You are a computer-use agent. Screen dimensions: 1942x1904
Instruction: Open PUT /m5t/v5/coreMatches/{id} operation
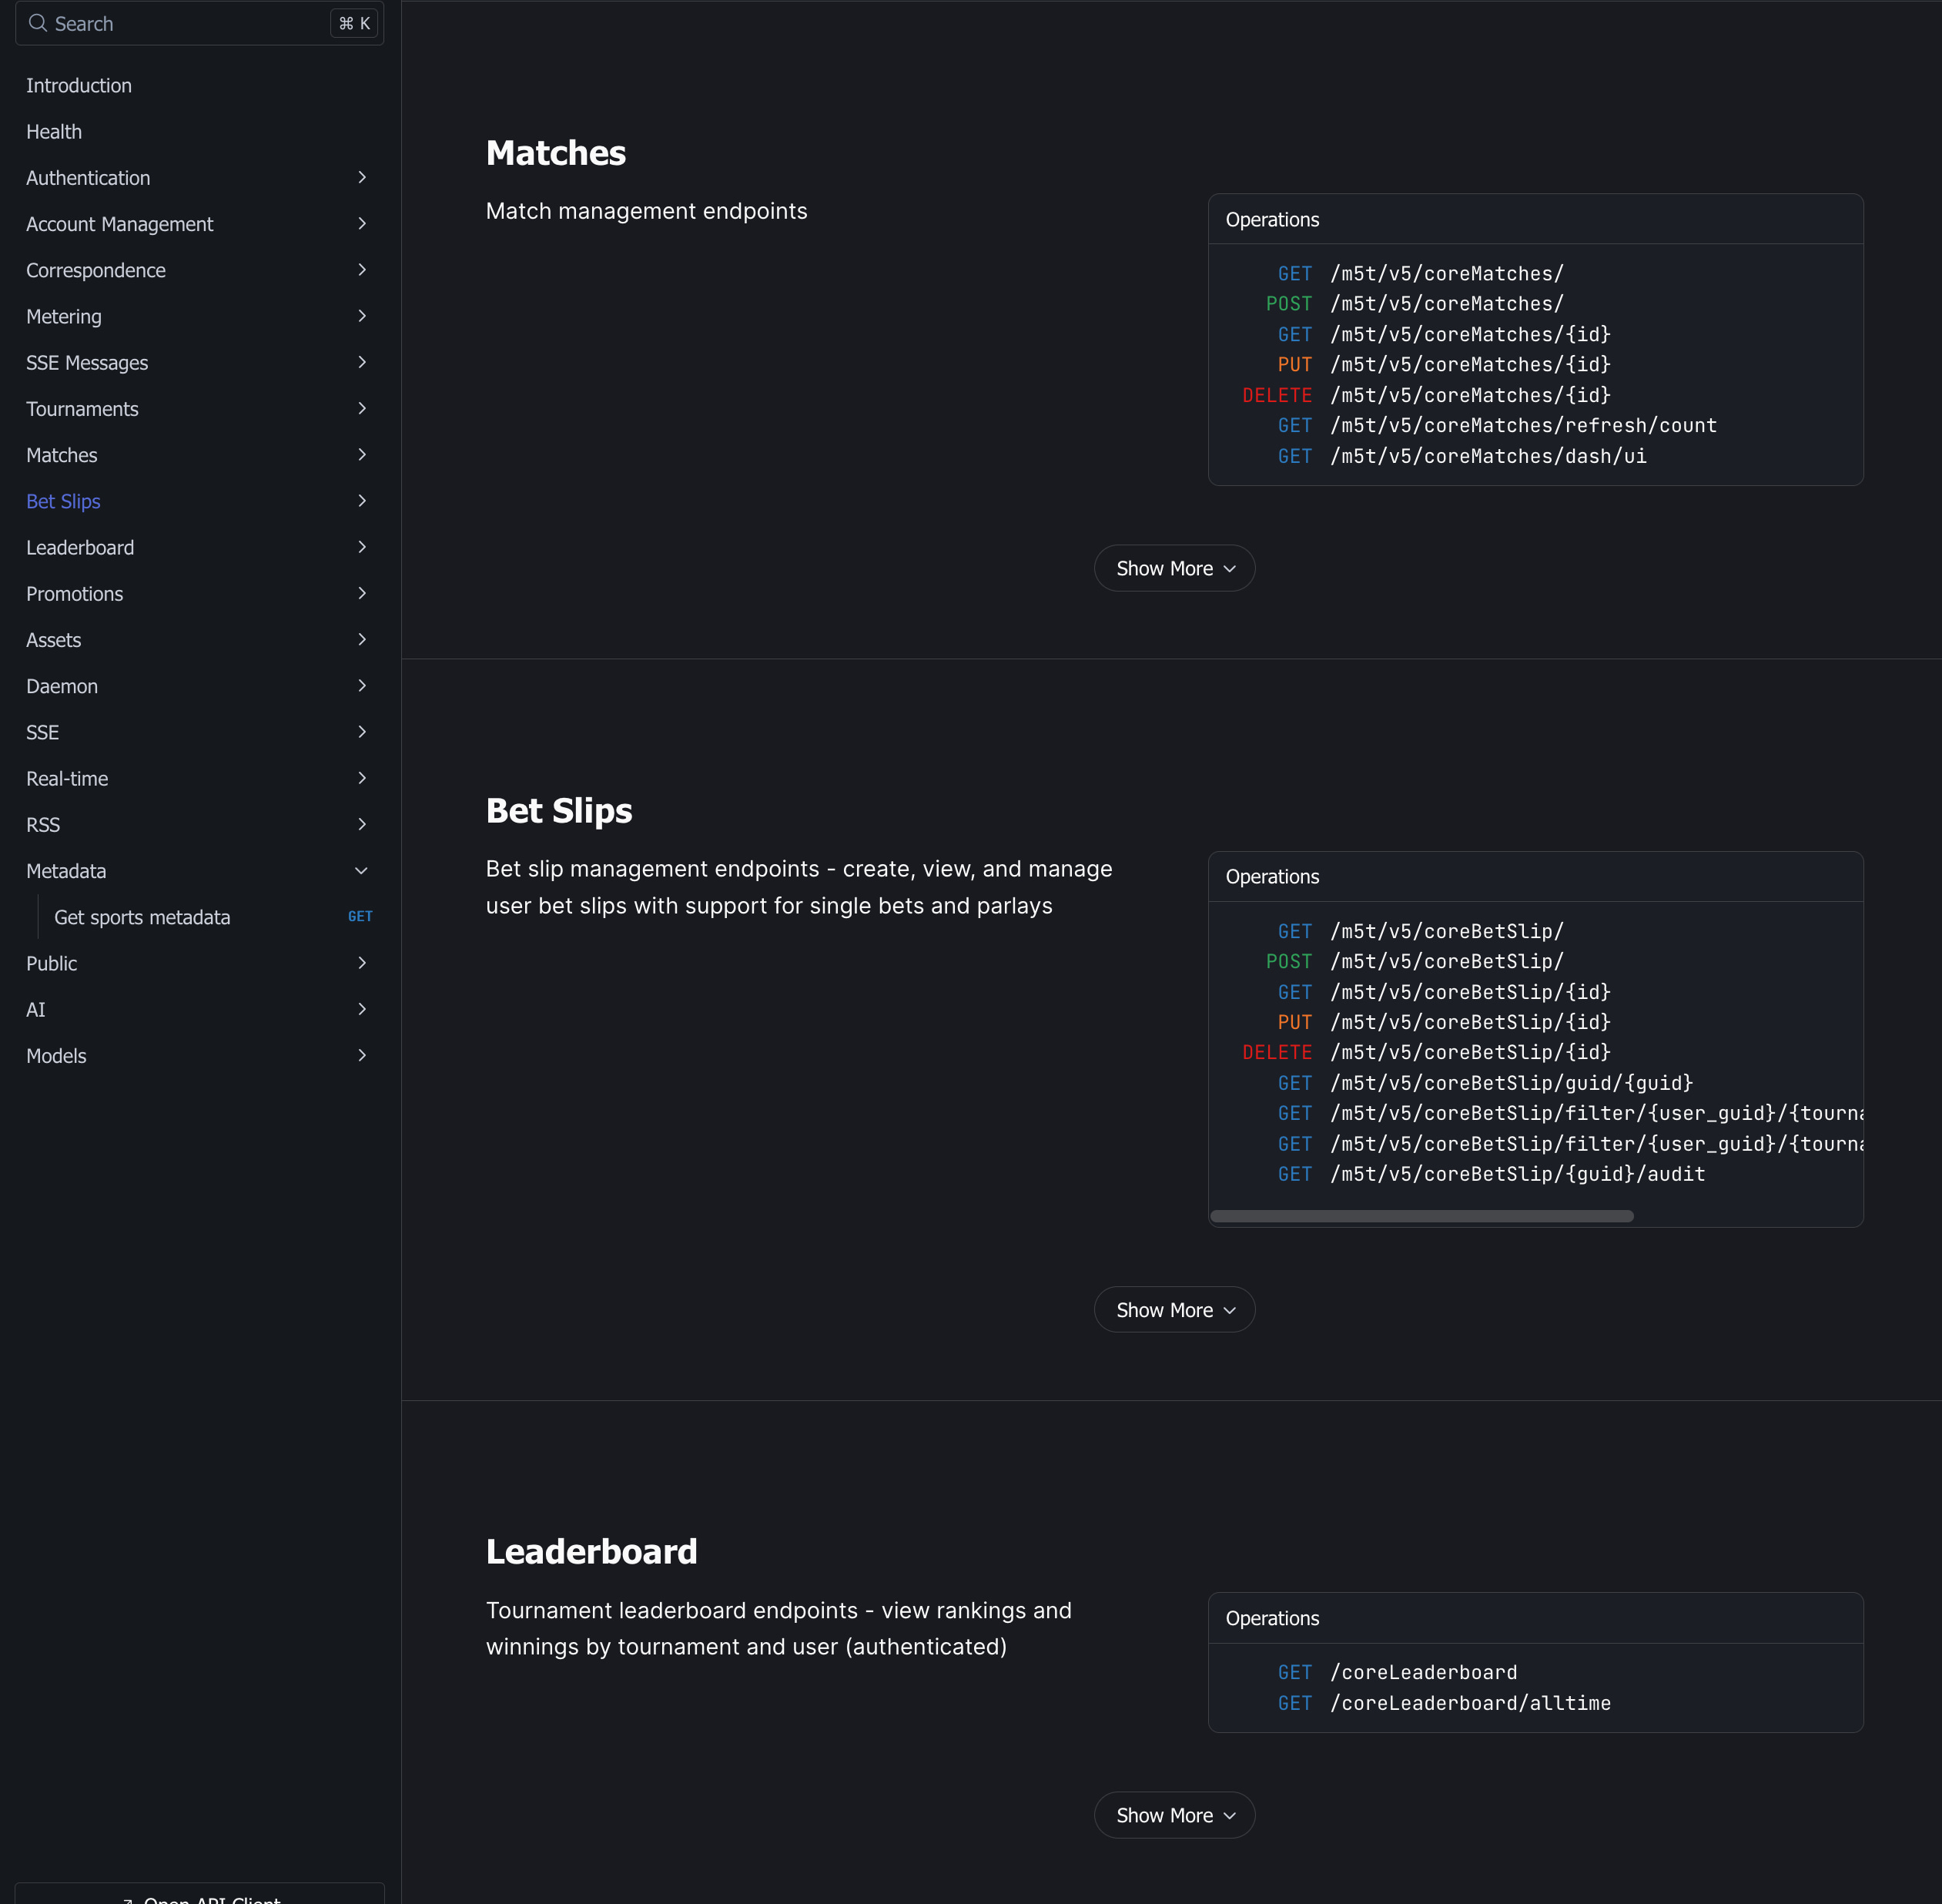1445,364
